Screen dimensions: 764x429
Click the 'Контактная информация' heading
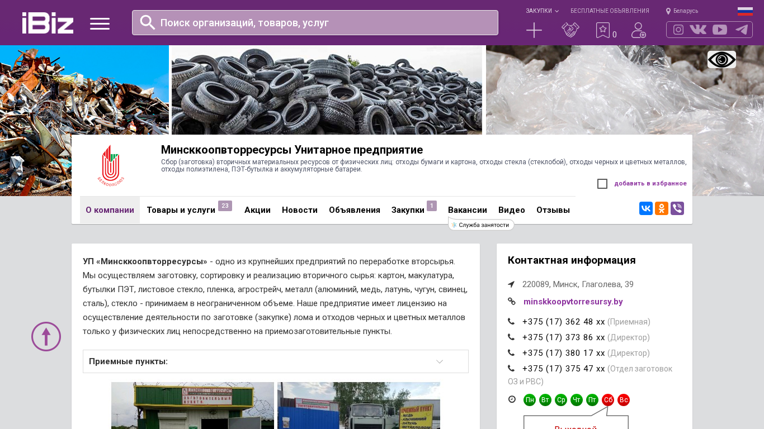click(572, 260)
